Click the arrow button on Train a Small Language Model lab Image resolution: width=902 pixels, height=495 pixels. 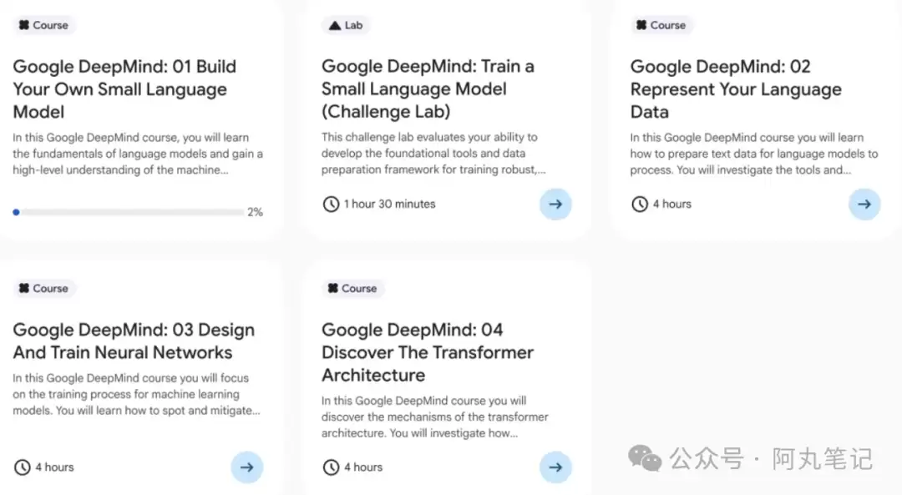coord(555,204)
